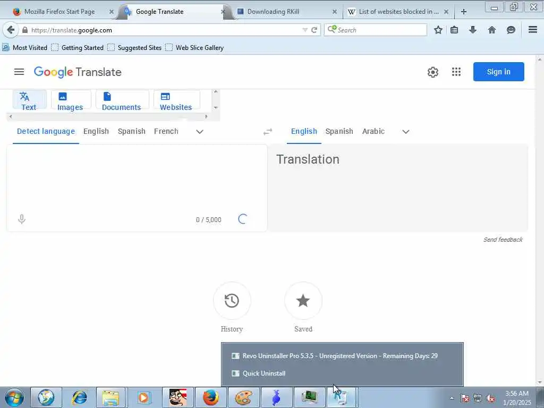Image resolution: width=544 pixels, height=408 pixels.
Task: Open Windows Explorer folder on taskbar
Action: 110,397
